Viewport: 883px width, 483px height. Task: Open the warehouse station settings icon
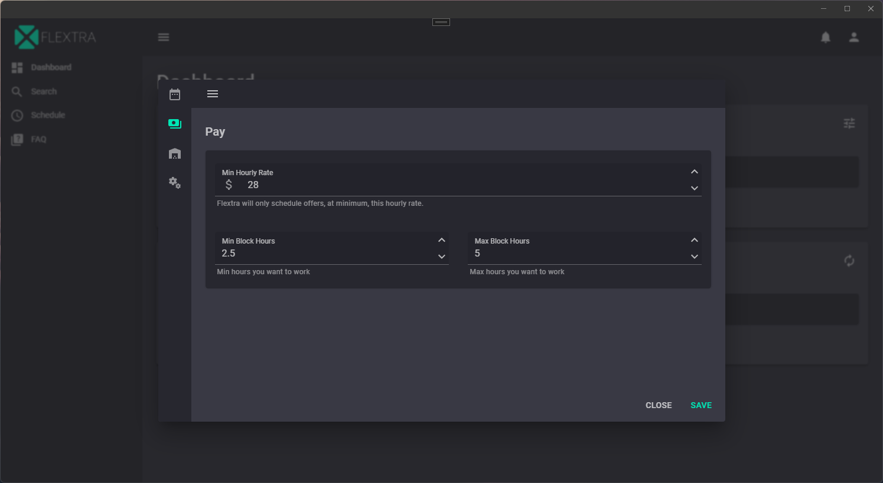(175, 153)
